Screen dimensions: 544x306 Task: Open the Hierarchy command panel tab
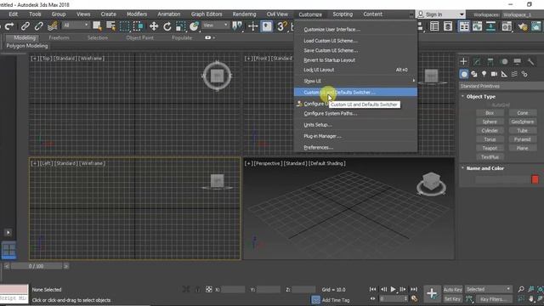(490, 62)
